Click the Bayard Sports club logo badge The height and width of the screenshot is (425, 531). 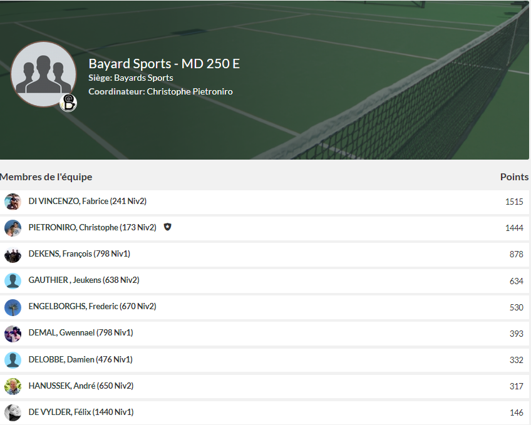point(68,103)
